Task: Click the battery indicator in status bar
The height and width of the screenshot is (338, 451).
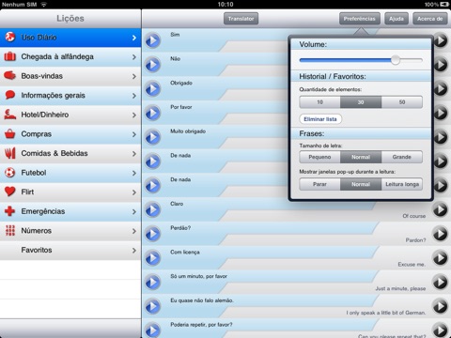Action: pyautogui.click(x=444, y=5)
